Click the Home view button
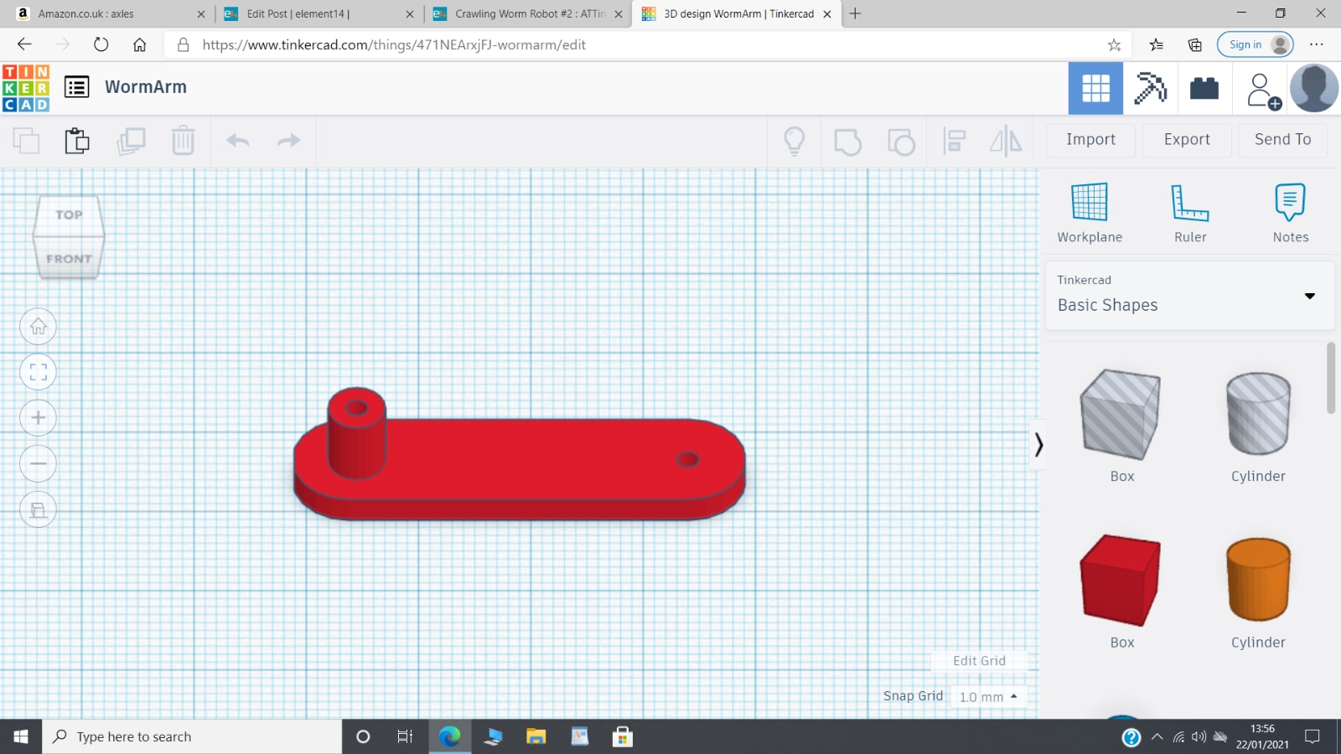 [39, 327]
